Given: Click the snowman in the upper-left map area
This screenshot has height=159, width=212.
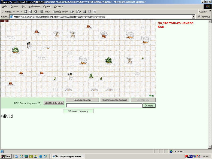Looking at the screenshot, I should coord(29,45).
